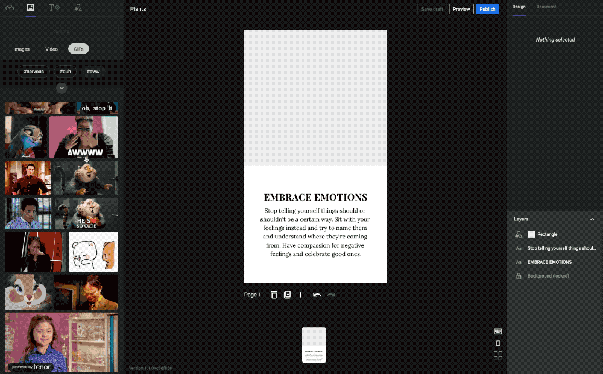
Task: Open keyboard shortcuts icon
Action: 498,331
